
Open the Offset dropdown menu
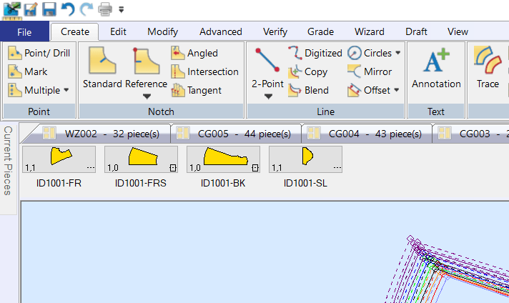[397, 90]
